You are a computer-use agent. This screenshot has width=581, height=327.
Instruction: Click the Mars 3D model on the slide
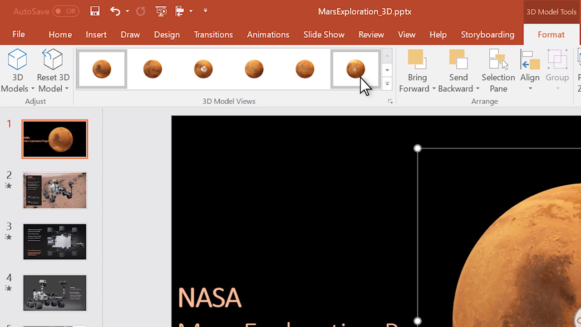click(517, 254)
